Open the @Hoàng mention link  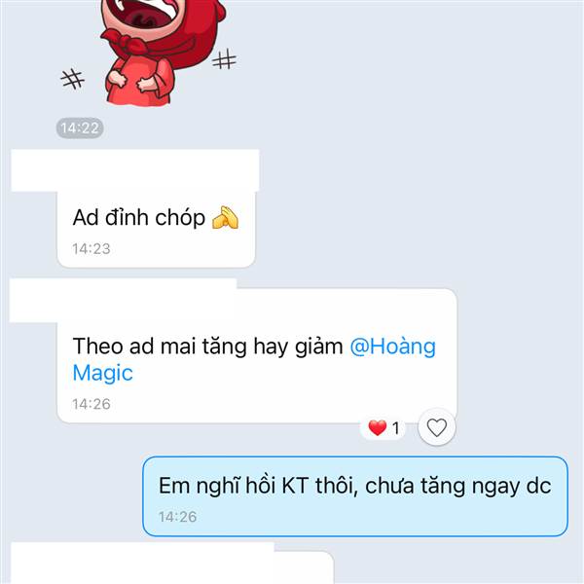(x=392, y=347)
